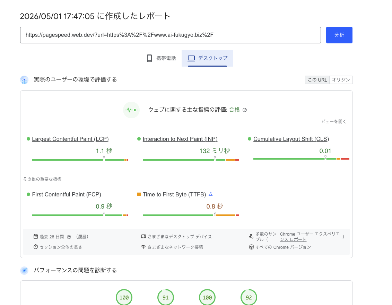
Task: Click 実際のユーザーの環境で評価する heading
Action: tap(75, 79)
